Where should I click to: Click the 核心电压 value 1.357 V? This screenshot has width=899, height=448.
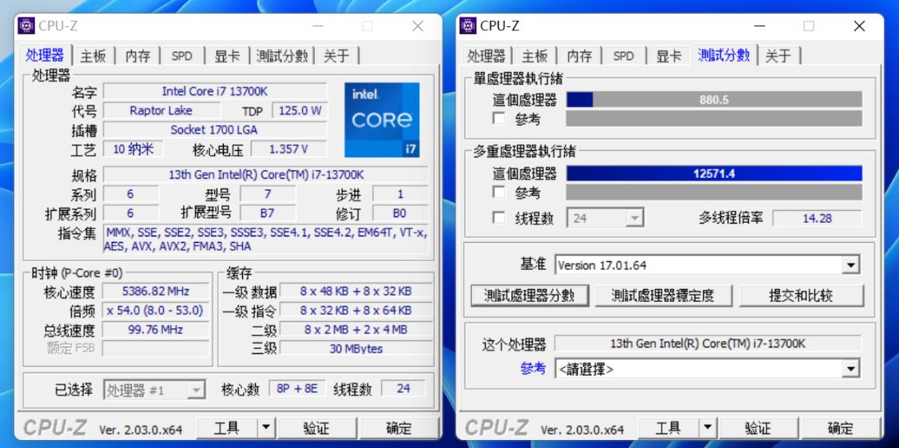[x=288, y=149]
